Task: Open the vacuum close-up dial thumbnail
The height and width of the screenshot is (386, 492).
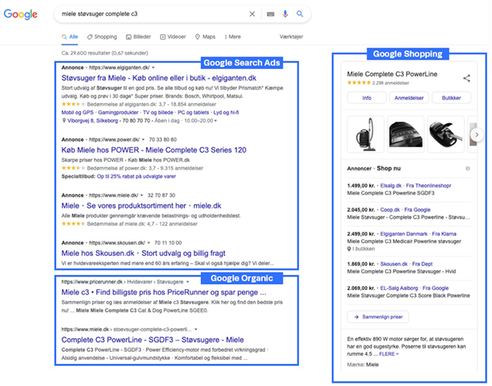Action: (406, 134)
